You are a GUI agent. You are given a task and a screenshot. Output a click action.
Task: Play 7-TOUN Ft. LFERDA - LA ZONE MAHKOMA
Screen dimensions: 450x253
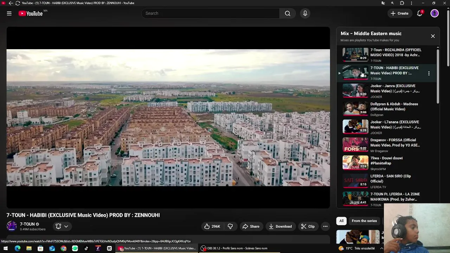tap(386, 199)
